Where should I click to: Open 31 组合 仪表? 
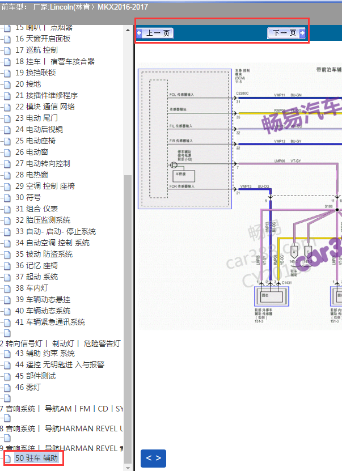pyautogui.click(x=36, y=209)
